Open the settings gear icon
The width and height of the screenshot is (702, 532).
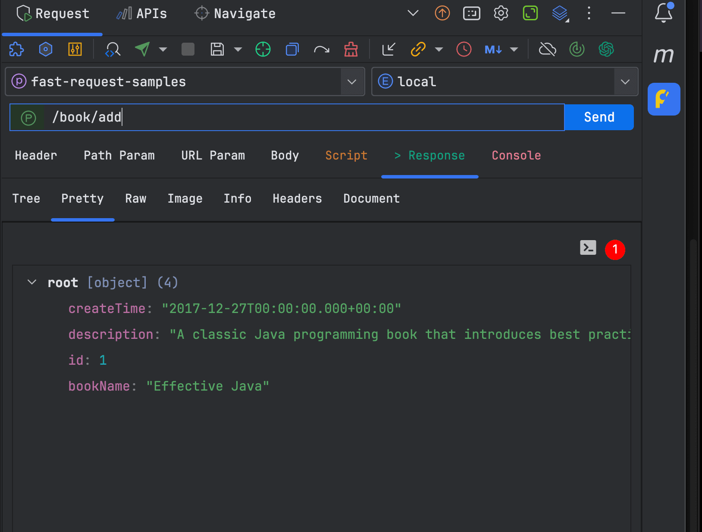tap(501, 13)
